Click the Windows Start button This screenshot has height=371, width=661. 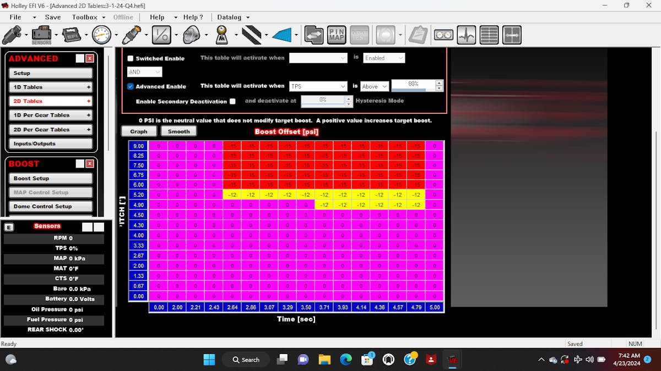click(x=209, y=359)
